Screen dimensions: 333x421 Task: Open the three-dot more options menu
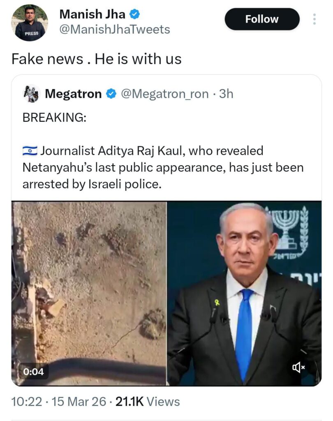pos(314,19)
